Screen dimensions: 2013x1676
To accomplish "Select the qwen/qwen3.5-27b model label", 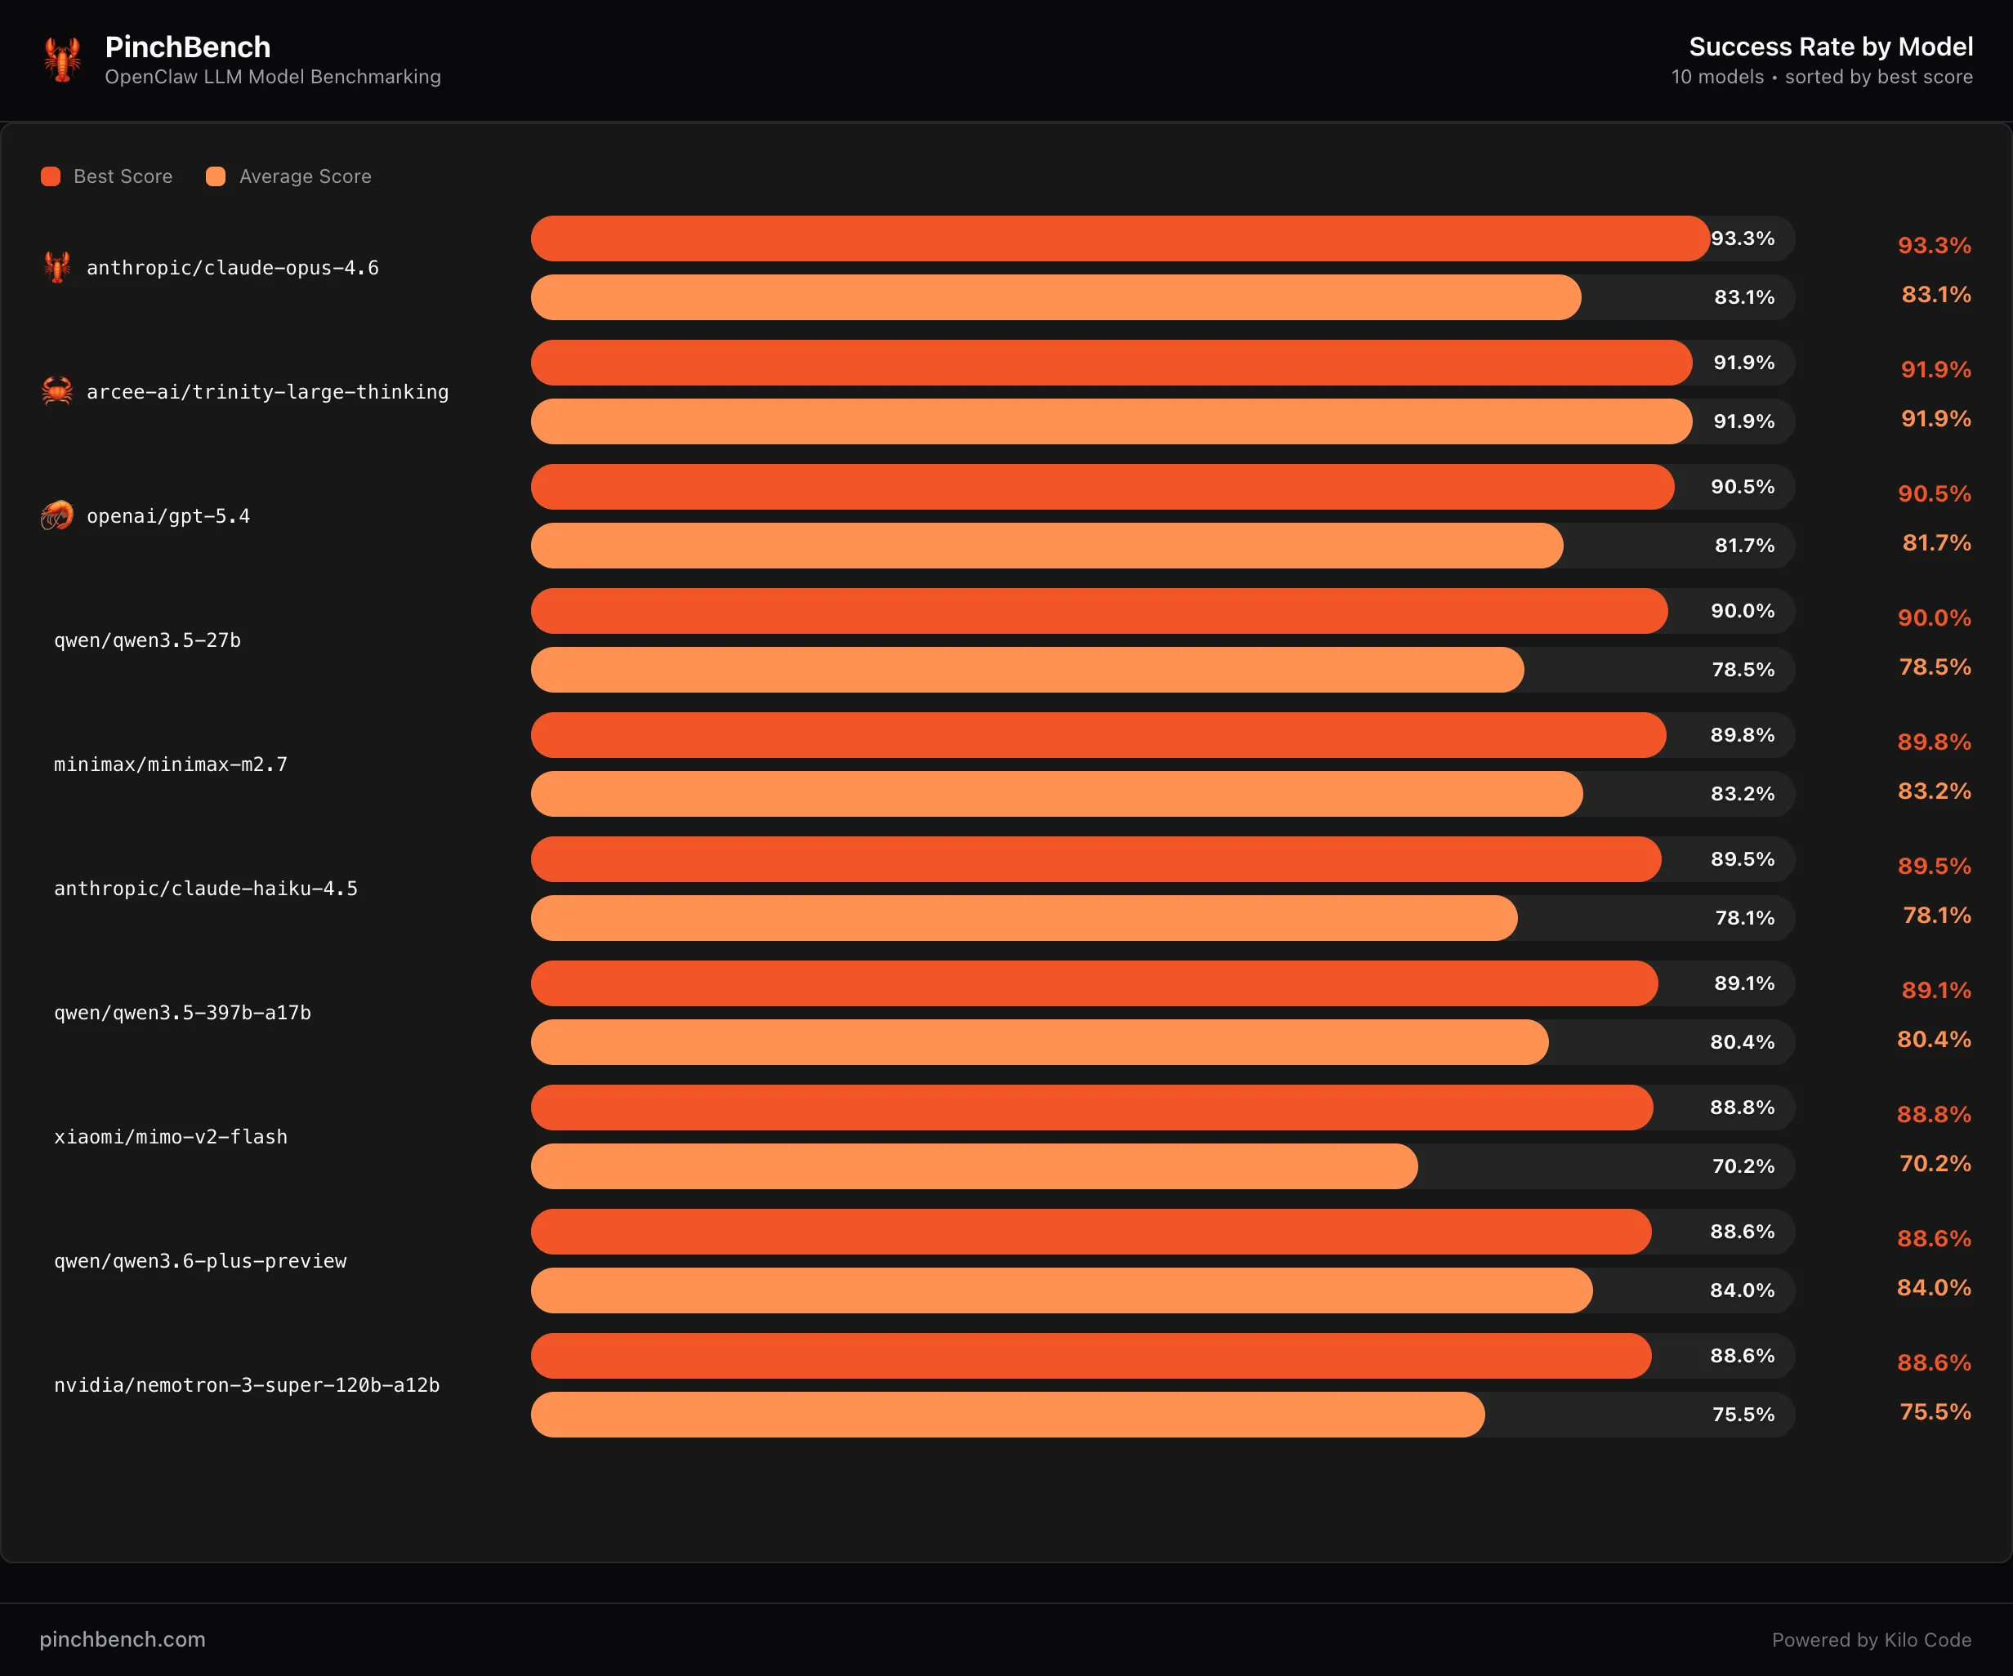I will (147, 640).
